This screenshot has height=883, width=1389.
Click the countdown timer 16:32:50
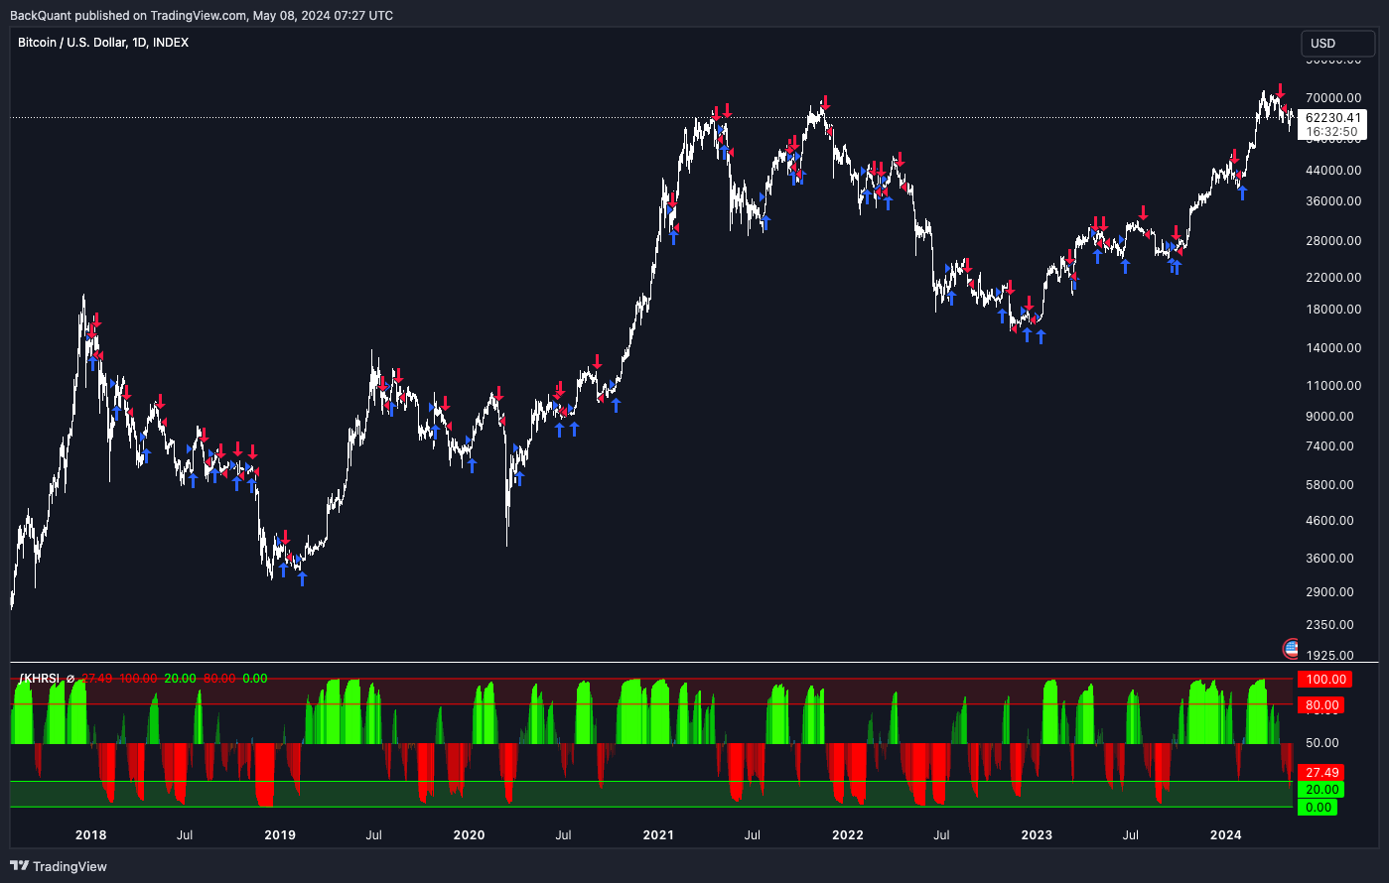pos(1332,131)
